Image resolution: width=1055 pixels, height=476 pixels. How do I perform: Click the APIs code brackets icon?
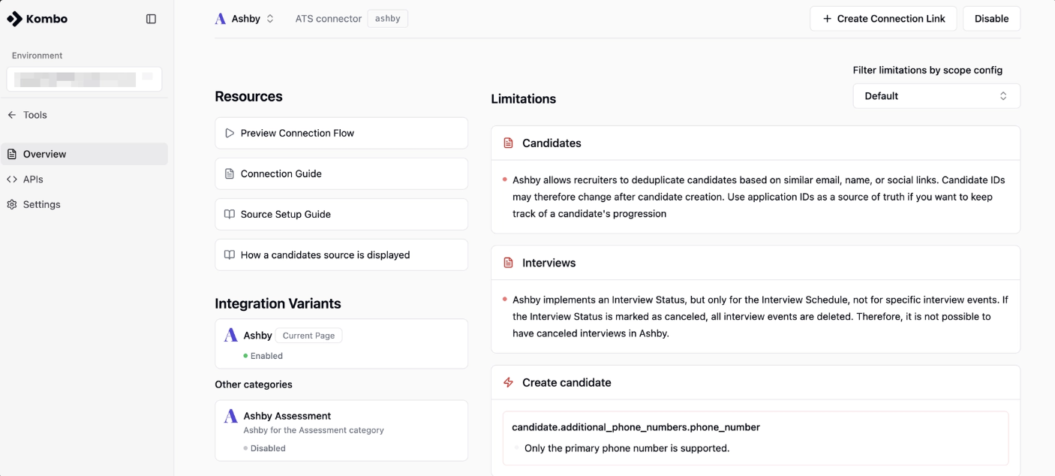12,179
